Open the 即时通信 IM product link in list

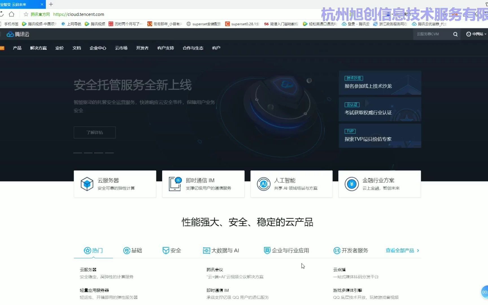pos(217,290)
